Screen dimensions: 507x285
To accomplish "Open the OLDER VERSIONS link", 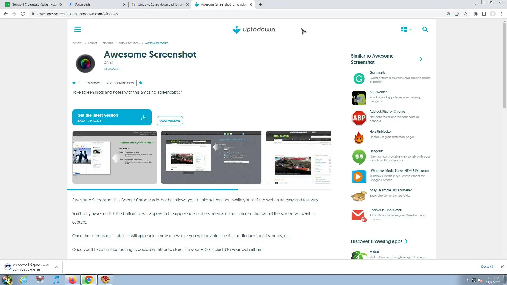I will [170, 121].
